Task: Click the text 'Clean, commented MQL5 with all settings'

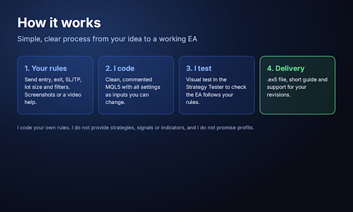Action: 133,83
